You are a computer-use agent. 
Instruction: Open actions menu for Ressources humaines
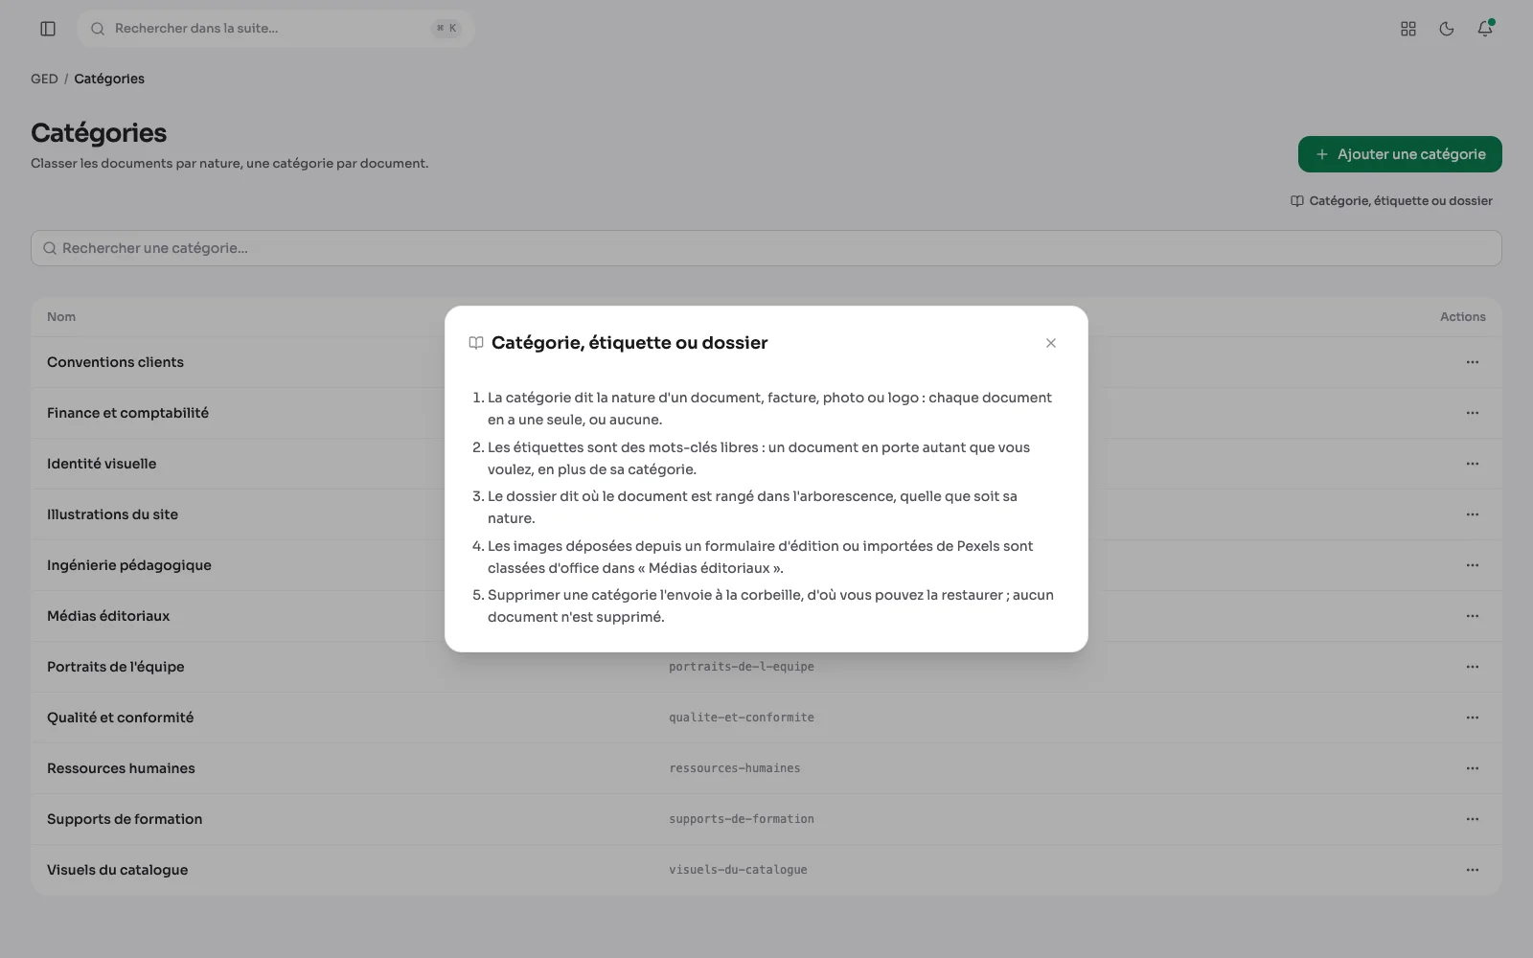click(x=1473, y=768)
